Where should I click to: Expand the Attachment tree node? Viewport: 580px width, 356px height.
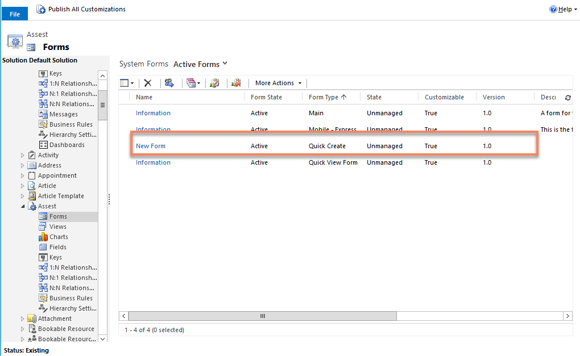22,318
